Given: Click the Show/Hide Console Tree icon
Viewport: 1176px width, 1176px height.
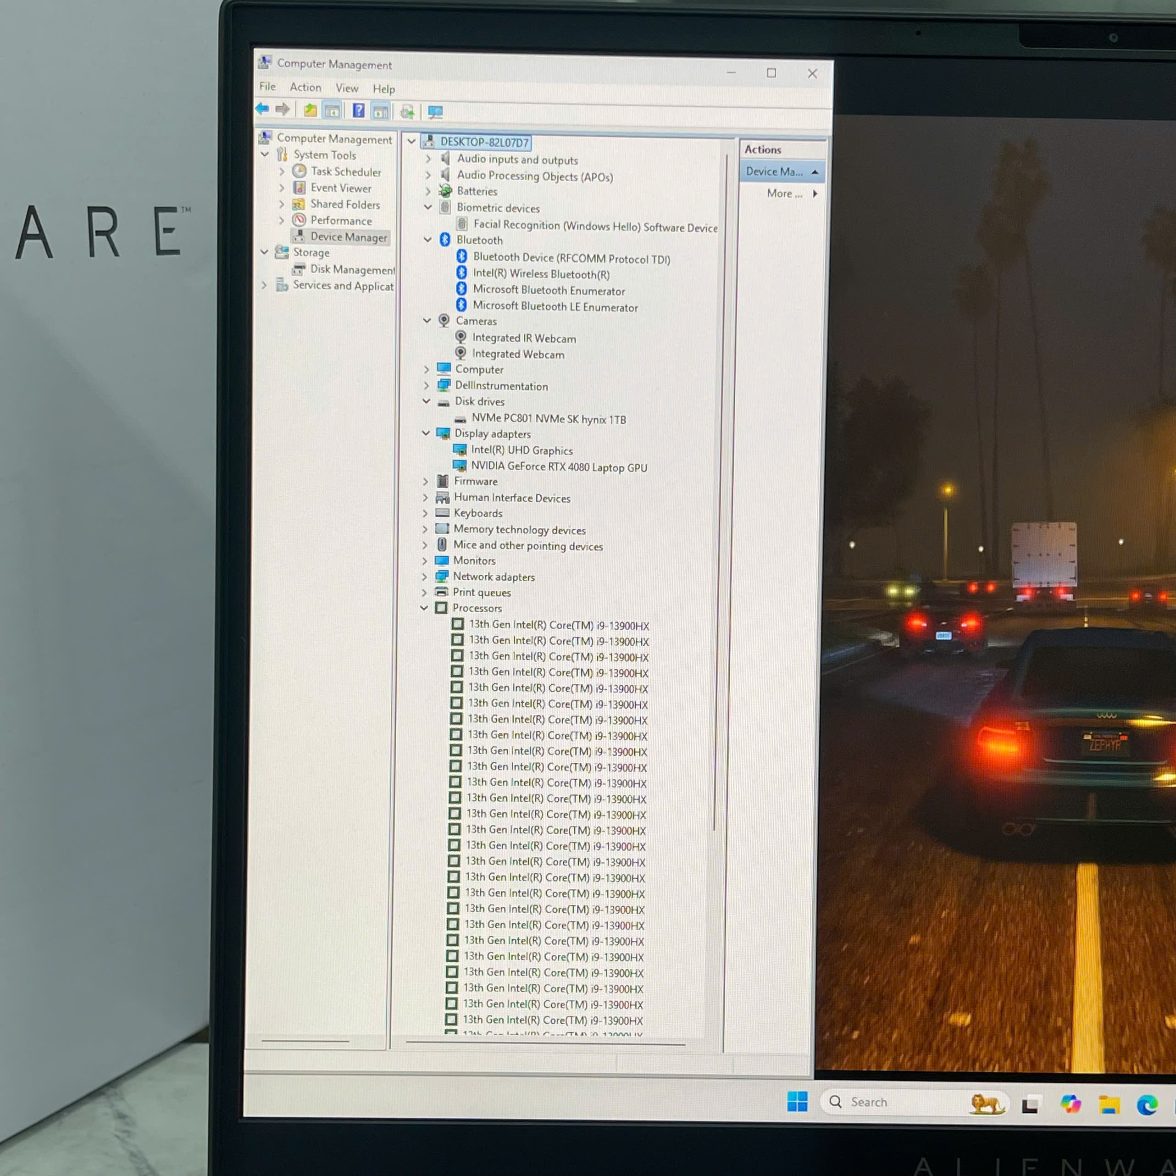Looking at the screenshot, I should 332,111.
